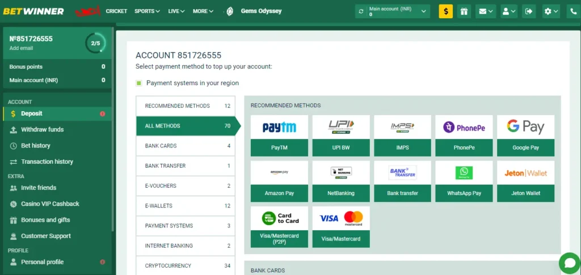581x275 pixels.
Task: Select the Bank Transfer category
Action: [x=186, y=166]
